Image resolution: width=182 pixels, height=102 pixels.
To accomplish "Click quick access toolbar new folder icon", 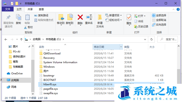I will click(17, 3).
